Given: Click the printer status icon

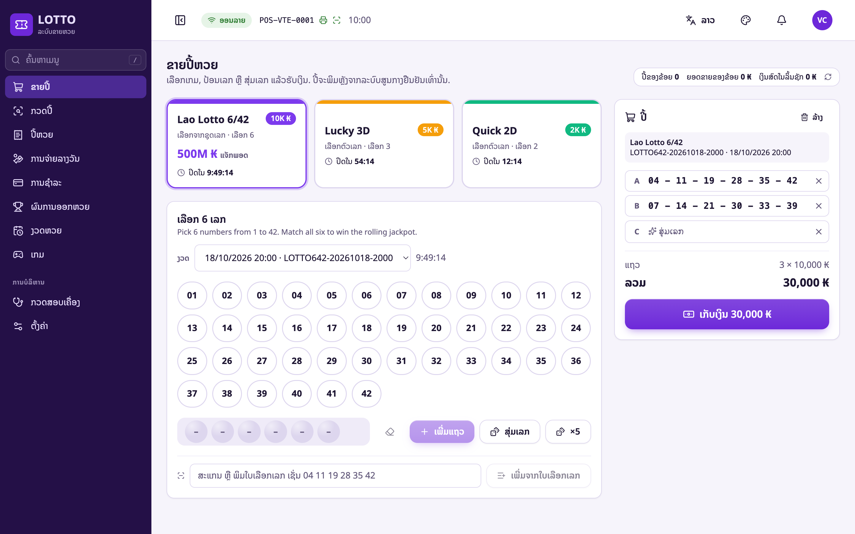Looking at the screenshot, I should [323, 20].
